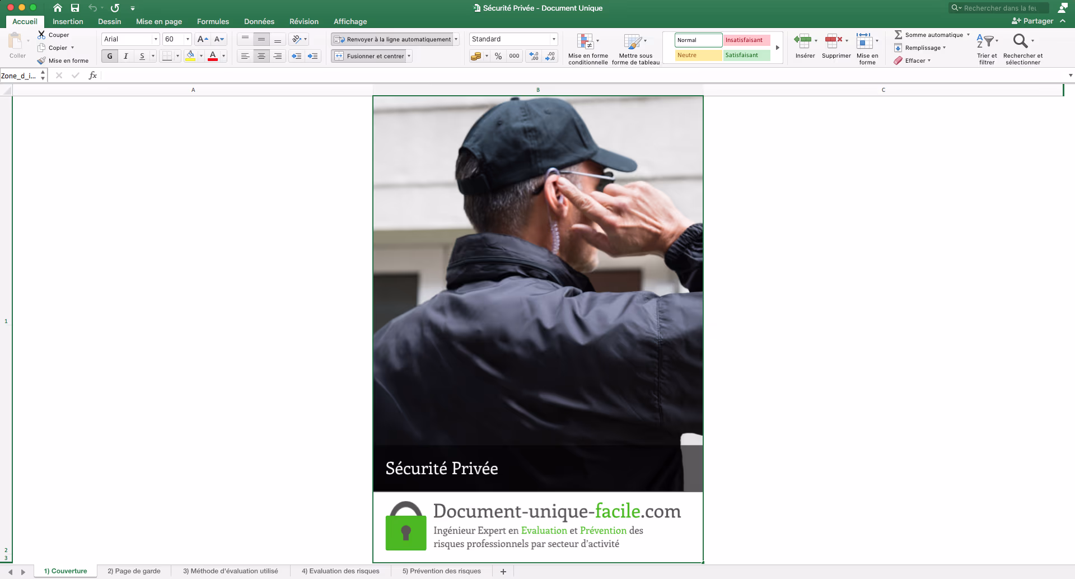This screenshot has height=579, width=1075.
Task: Click the red font color A
Action: 213,56
